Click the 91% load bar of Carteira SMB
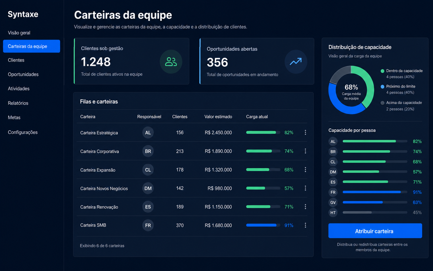Viewport: 433px width, 271px height. point(263,225)
